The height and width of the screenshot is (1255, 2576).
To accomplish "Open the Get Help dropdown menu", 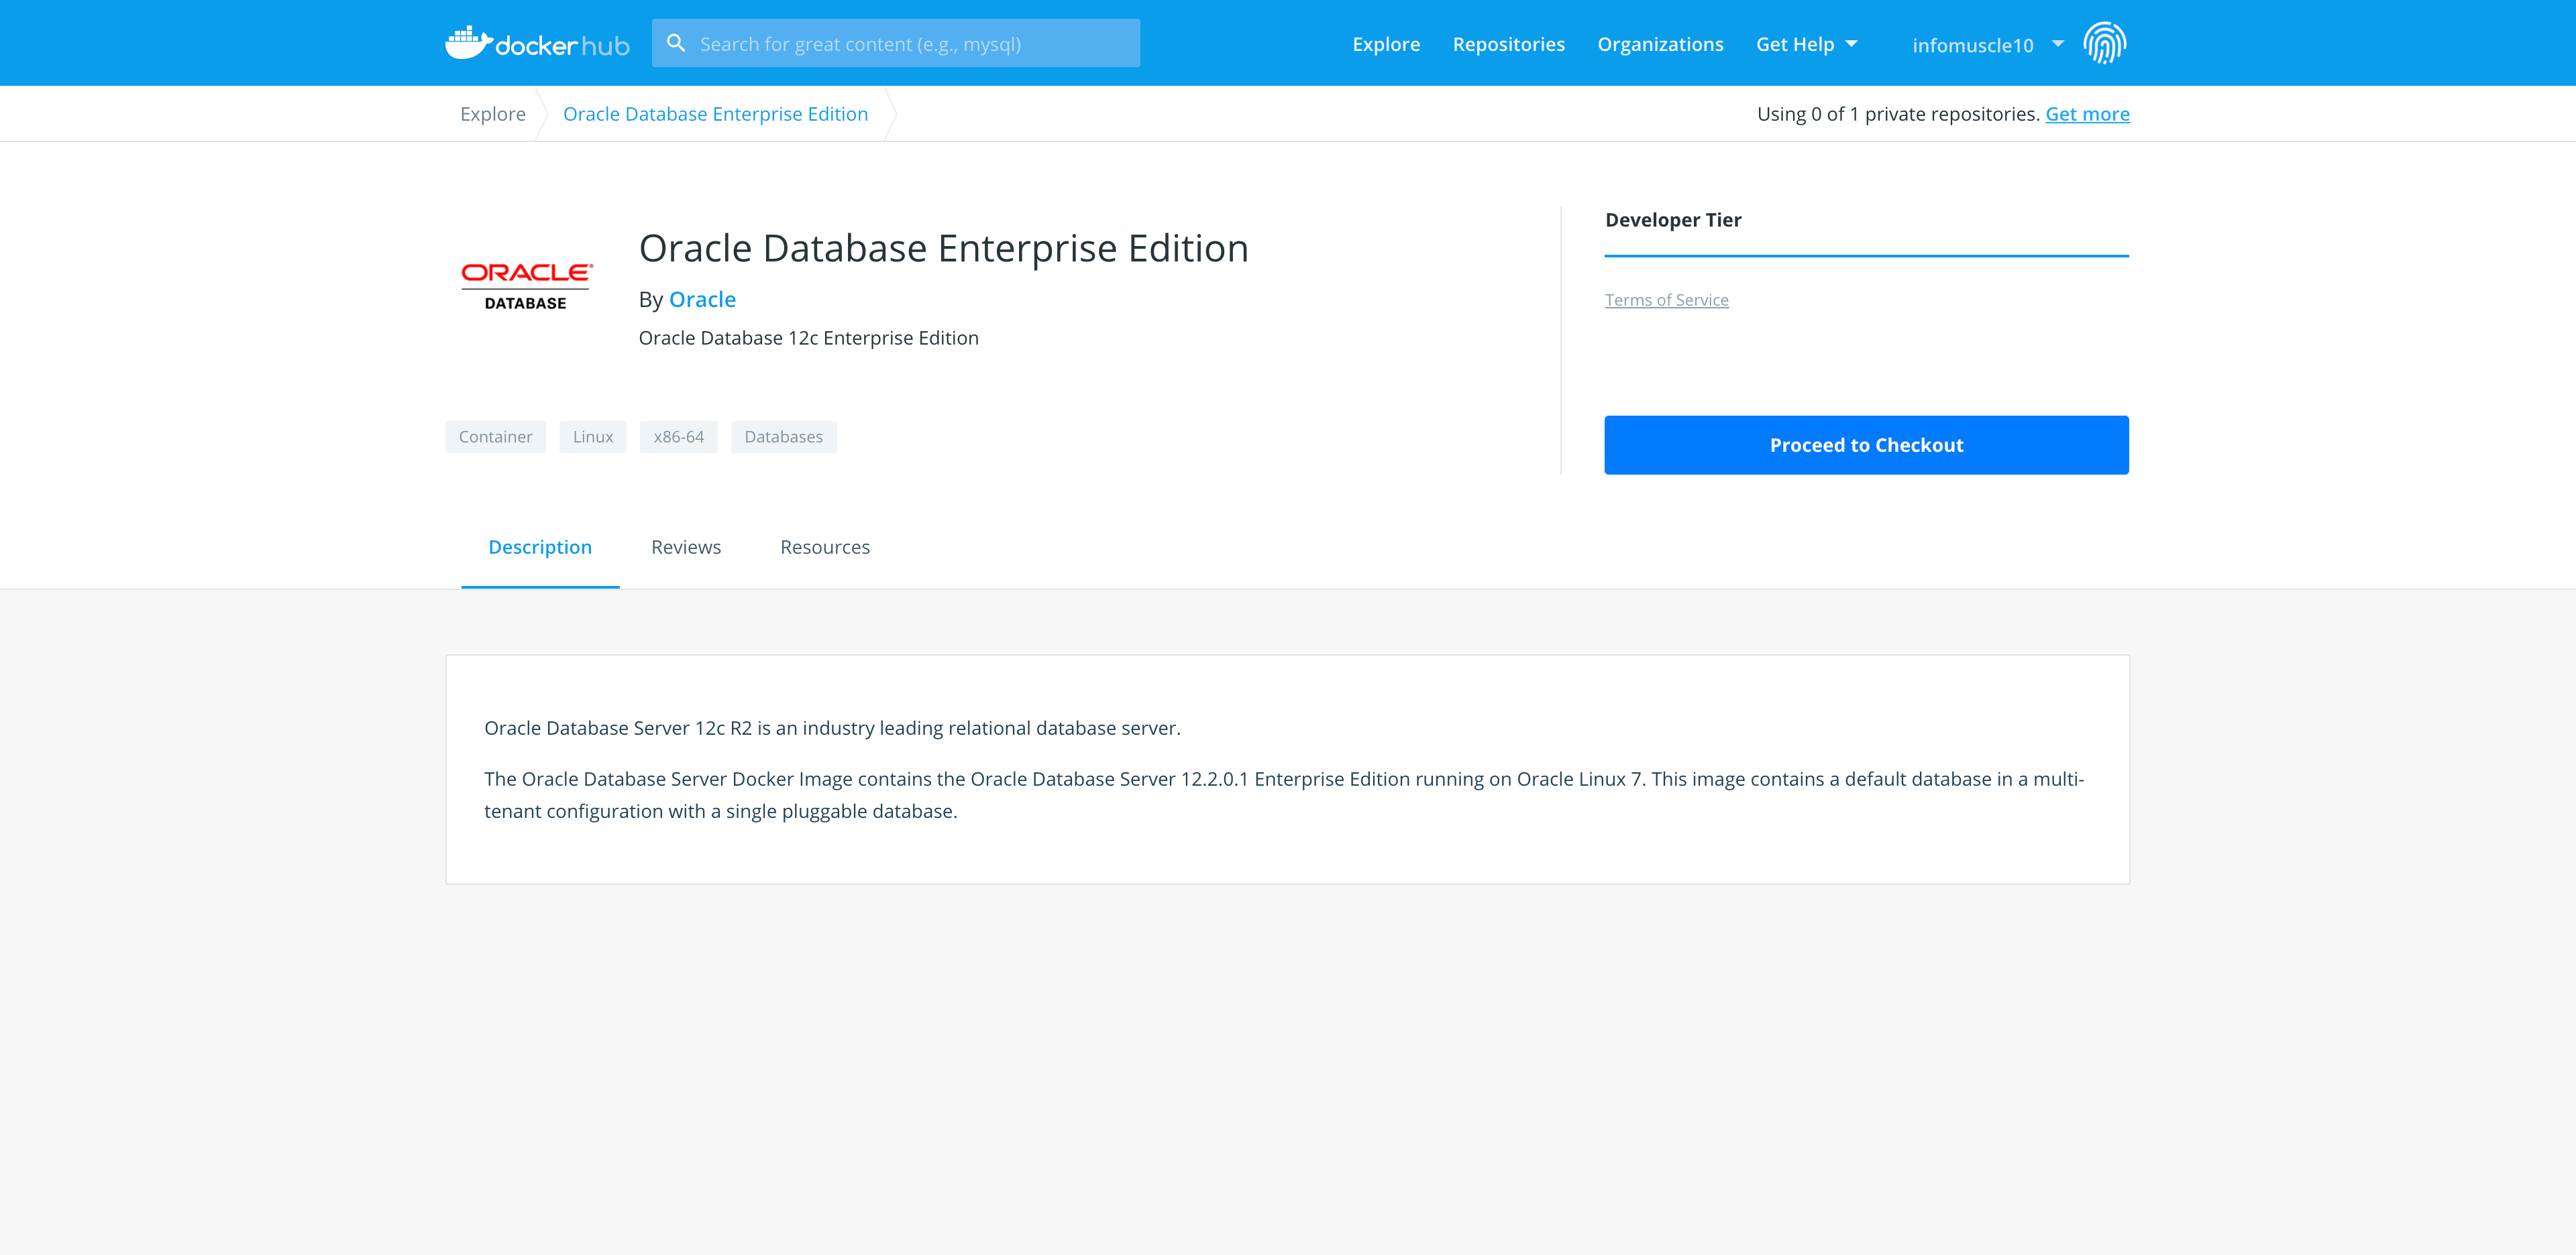I will 1794,44.
